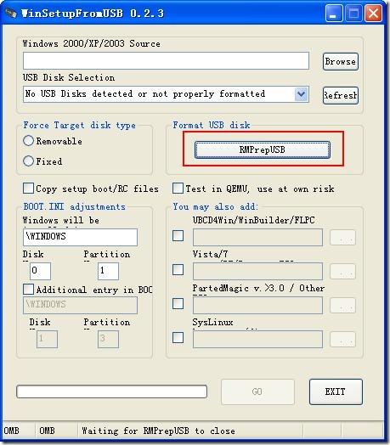The image size is (390, 445).
Task: Click the SysLinux path field
Action: tap(257, 340)
